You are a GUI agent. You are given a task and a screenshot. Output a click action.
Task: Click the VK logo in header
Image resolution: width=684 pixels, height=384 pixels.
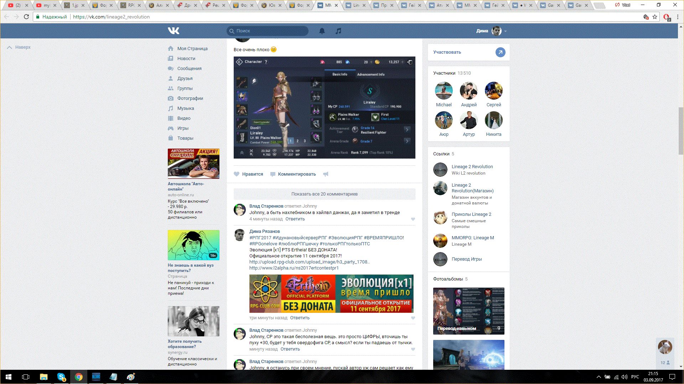coord(173,31)
